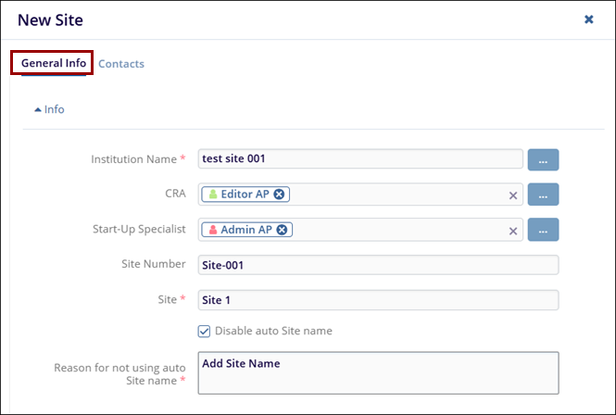Remove the Editor AP tag from CRA
Image resolution: width=616 pixels, height=415 pixels.
(x=280, y=195)
